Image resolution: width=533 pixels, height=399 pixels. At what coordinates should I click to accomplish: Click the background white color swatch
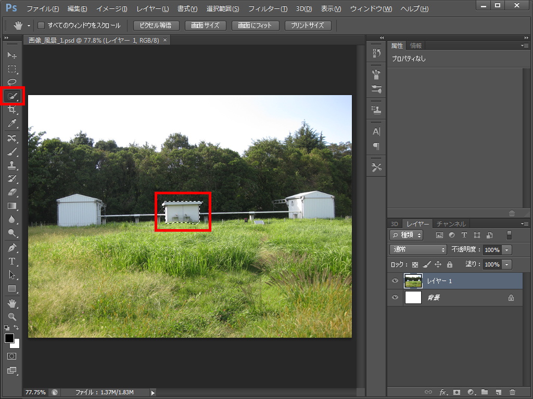point(17,345)
